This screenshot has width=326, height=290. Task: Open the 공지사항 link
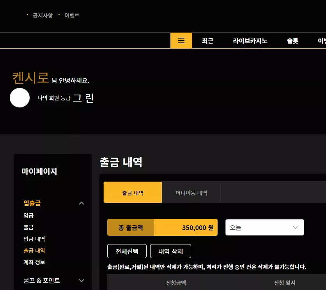pos(43,15)
